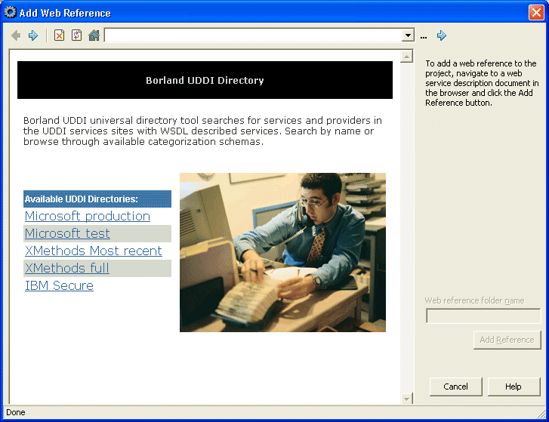This screenshot has height=422, width=549.
Task: Click the browser scrollbar down arrow
Action: (406, 398)
